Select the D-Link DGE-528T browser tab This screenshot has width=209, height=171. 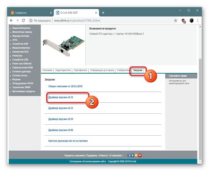pyautogui.click(x=76, y=13)
